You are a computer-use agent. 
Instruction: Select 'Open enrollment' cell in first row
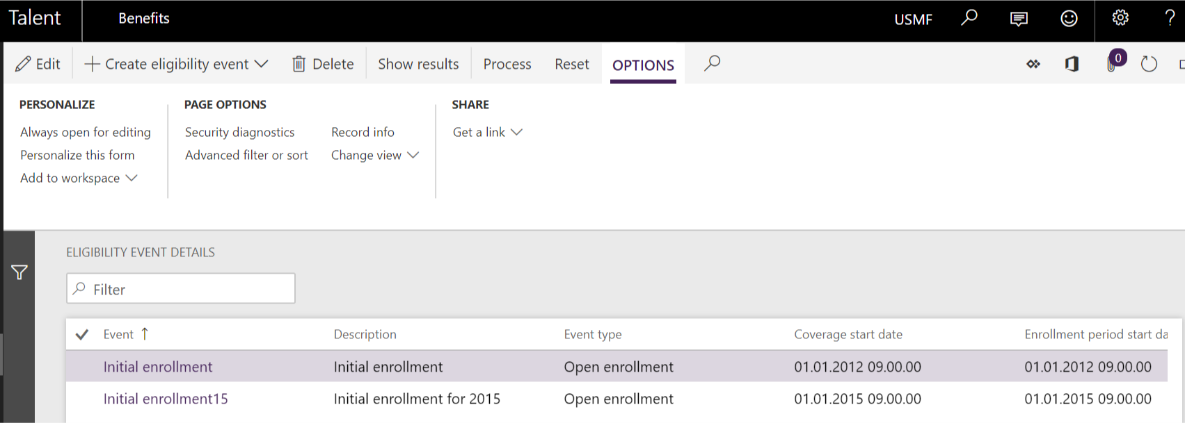coord(619,367)
